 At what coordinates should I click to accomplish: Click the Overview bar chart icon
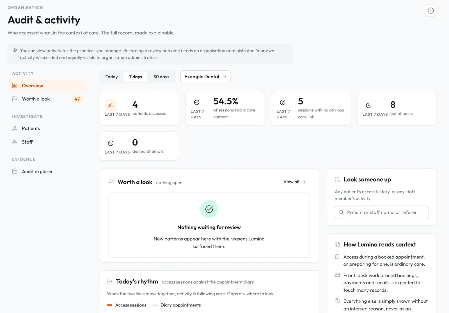[15, 86]
